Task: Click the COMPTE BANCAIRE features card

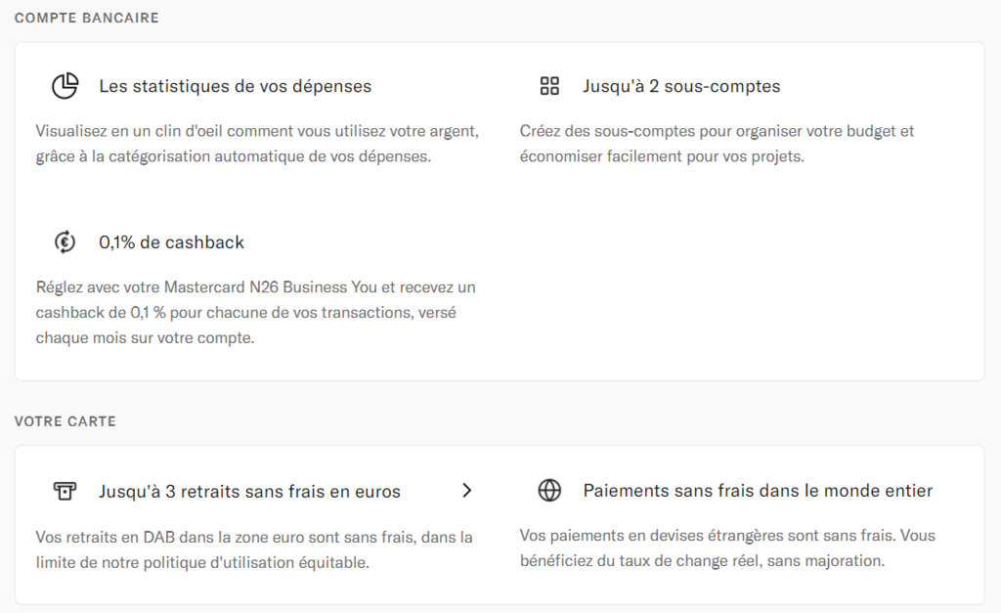Action: [500, 210]
